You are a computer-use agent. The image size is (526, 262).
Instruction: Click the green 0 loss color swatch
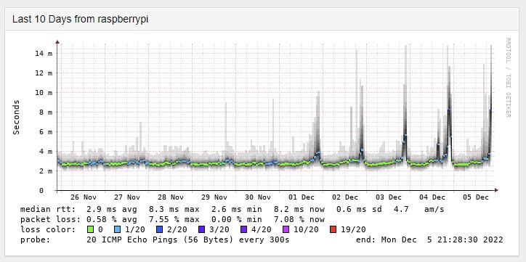click(x=90, y=229)
